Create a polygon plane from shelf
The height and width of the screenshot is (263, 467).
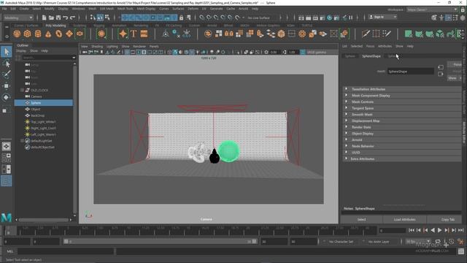(69, 34)
